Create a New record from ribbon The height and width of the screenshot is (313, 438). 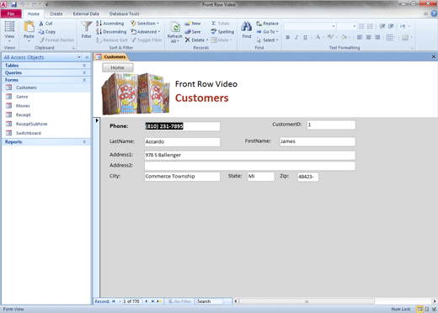click(193, 24)
